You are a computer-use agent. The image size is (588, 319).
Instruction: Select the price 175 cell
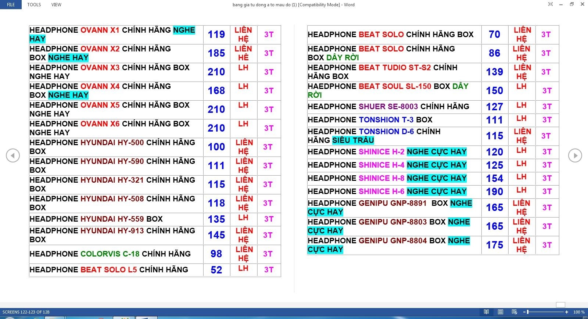pos(495,245)
